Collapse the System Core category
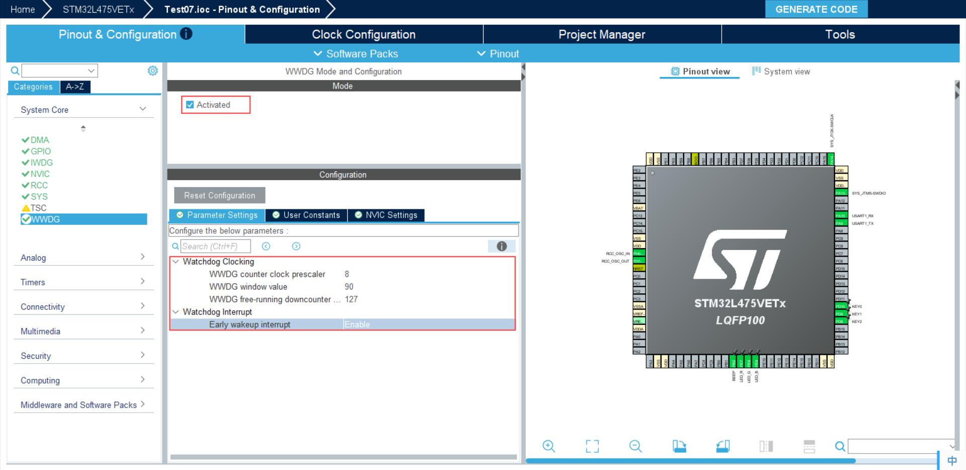 point(143,109)
